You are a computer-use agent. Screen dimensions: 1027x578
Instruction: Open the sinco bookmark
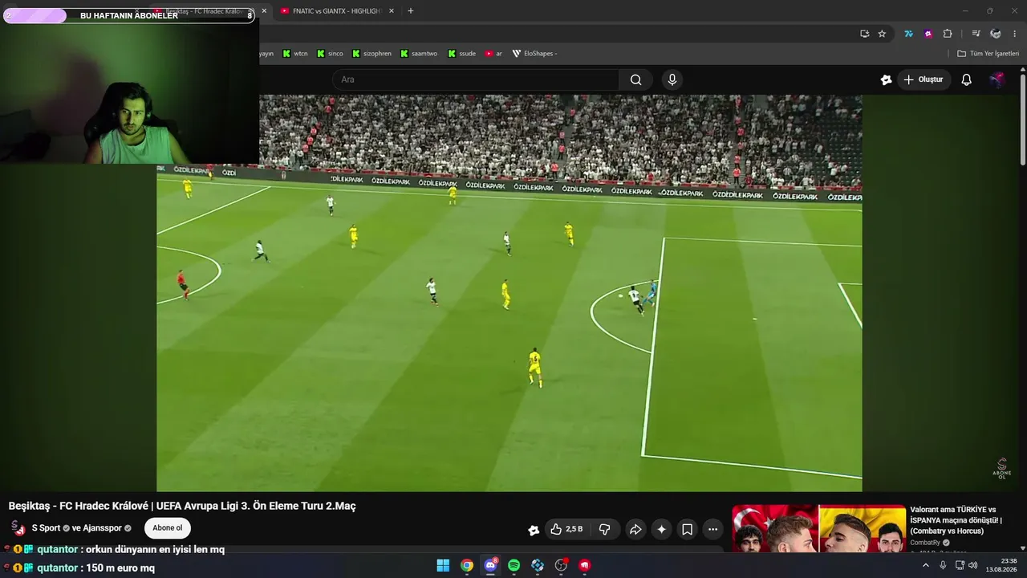[330, 54]
